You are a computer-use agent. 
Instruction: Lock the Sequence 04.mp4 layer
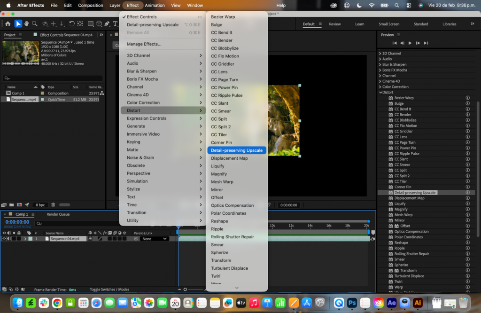18,238
